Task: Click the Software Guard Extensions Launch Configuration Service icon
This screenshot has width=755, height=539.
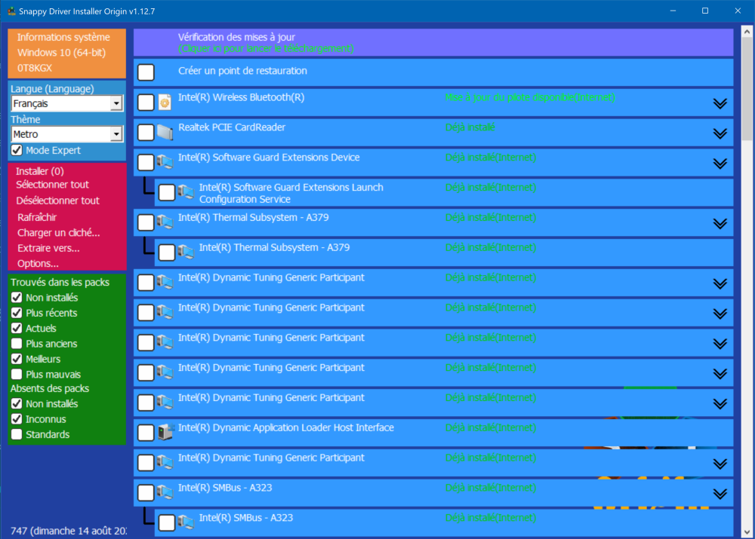Action: [x=186, y=191]
